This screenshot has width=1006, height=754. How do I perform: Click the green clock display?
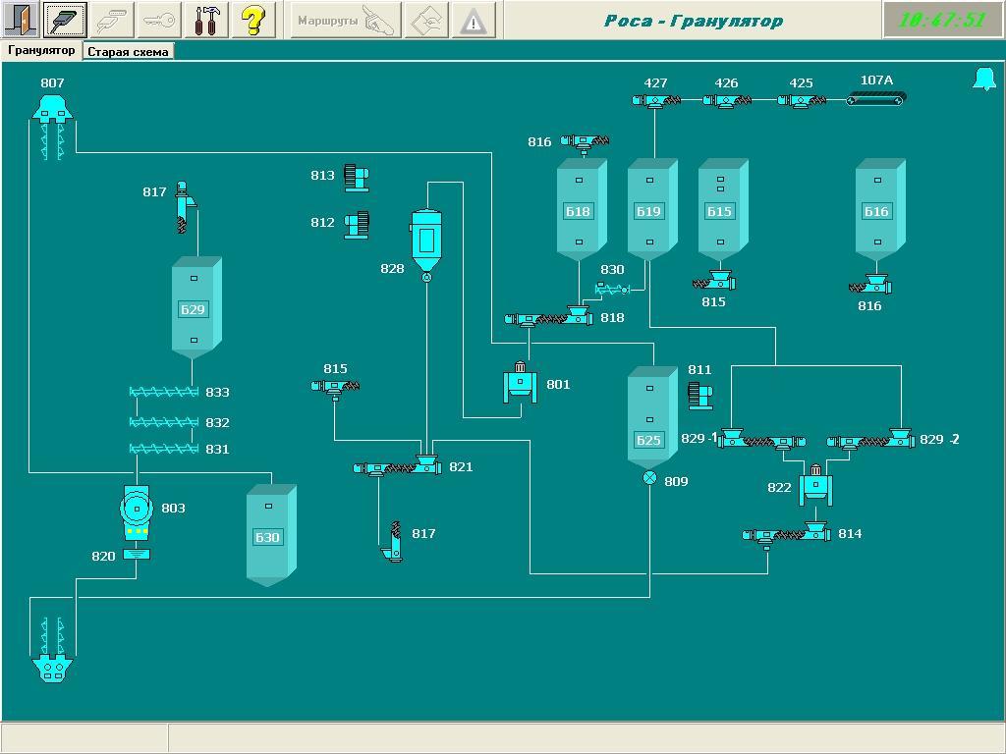[x=942, y=21]
